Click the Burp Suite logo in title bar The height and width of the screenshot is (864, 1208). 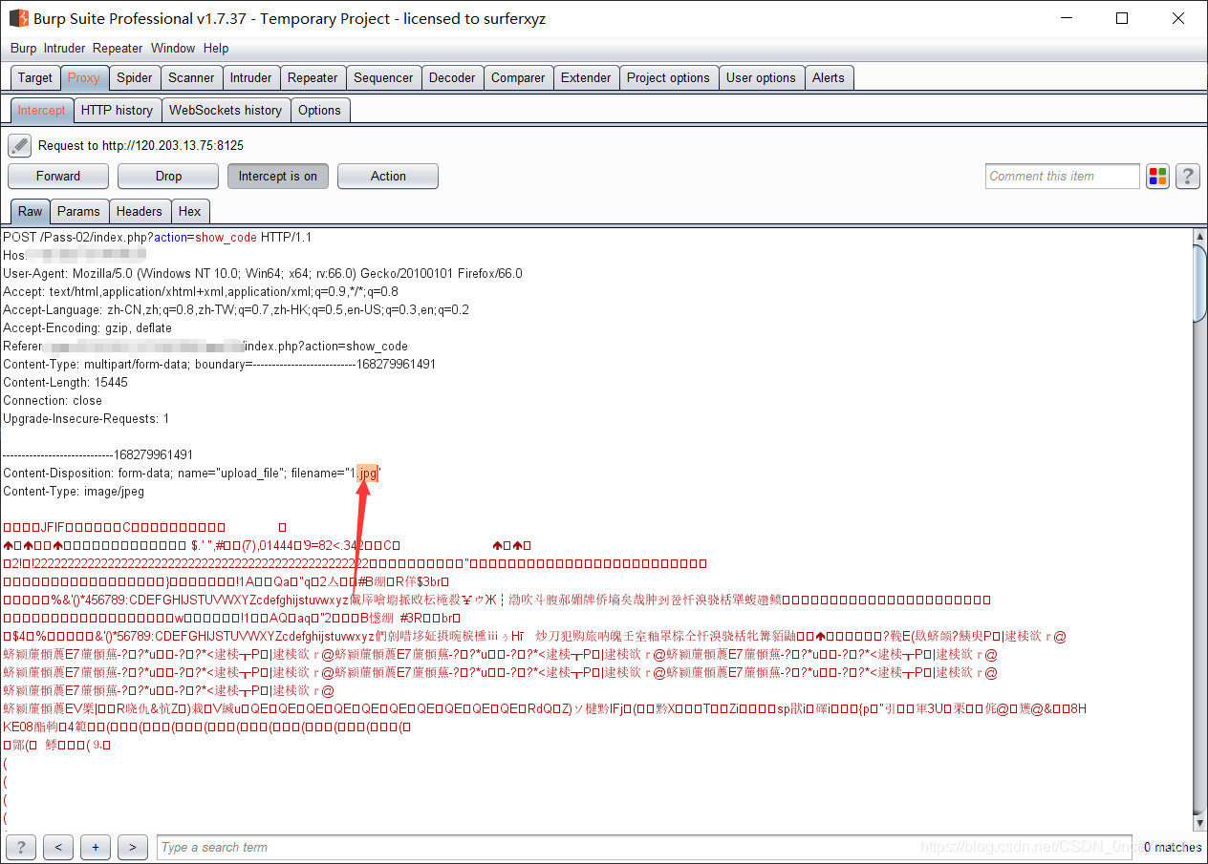tap(18, 18)
